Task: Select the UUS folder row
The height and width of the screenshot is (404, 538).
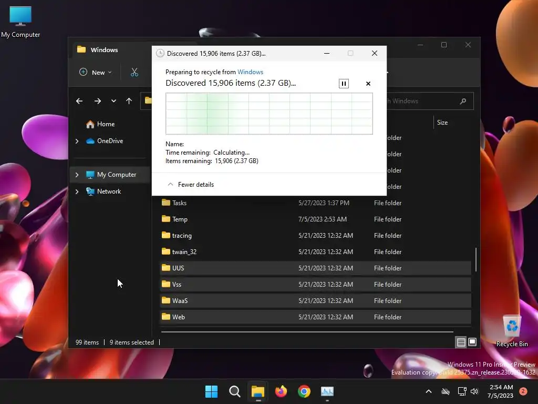Action: tap(315, 268)
